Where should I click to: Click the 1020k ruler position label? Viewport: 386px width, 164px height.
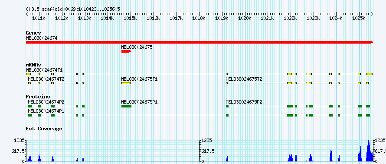pyautogui.click(x=245, y=19)
